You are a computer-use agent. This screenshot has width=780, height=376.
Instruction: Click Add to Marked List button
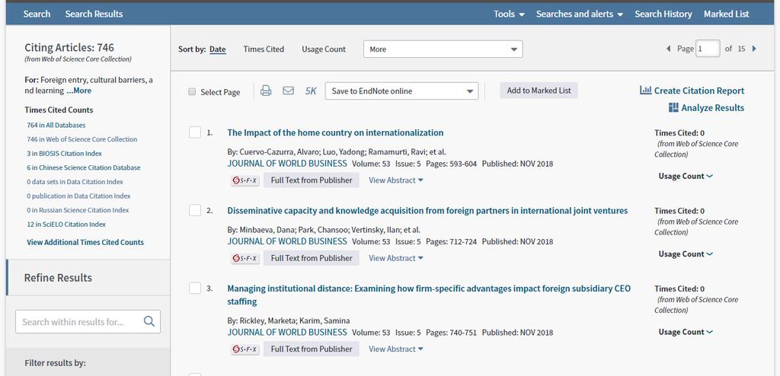539,91
